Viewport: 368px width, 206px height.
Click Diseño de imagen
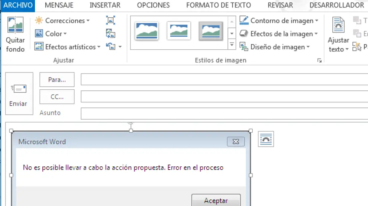(x=275, y=47)
